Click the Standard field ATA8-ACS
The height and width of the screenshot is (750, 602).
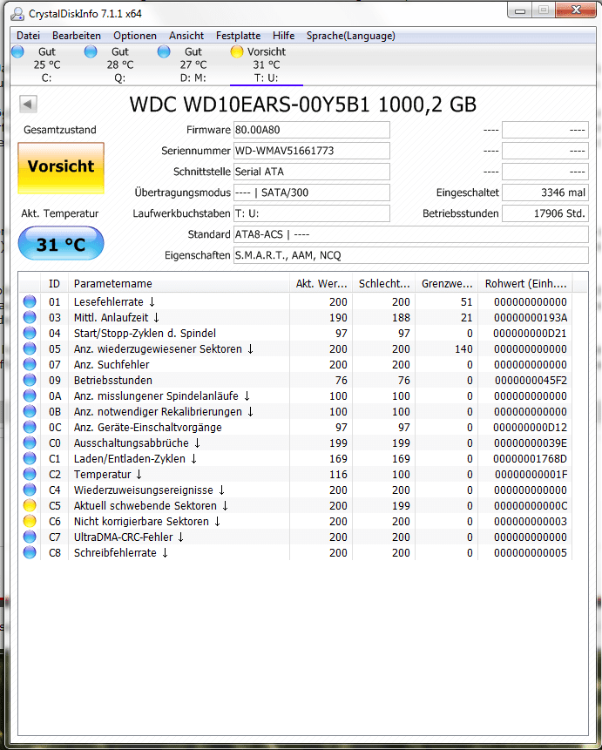[x=410, y=234]
